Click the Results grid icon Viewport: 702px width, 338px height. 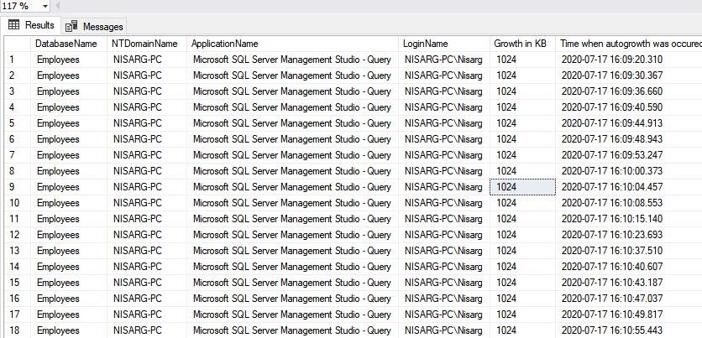(x=14, y=26)
